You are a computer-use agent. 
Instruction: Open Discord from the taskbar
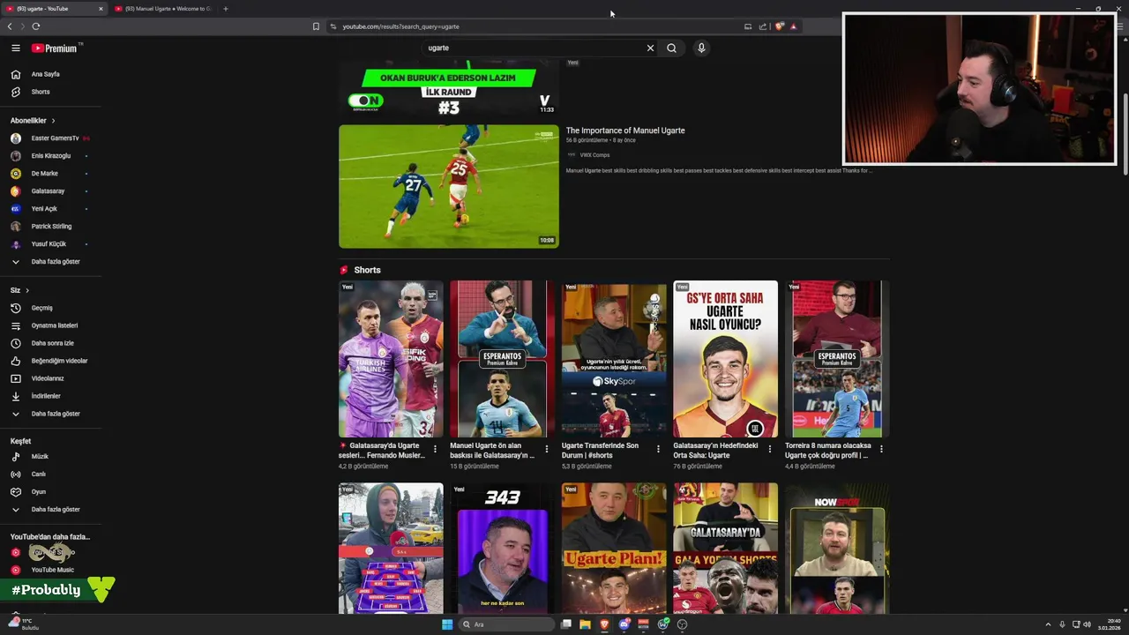[624, 624]
